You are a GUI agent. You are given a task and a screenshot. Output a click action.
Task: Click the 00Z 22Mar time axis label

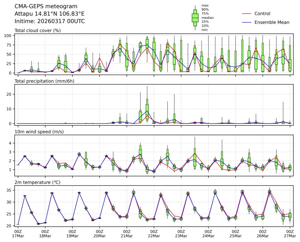(x=154, y=233)
